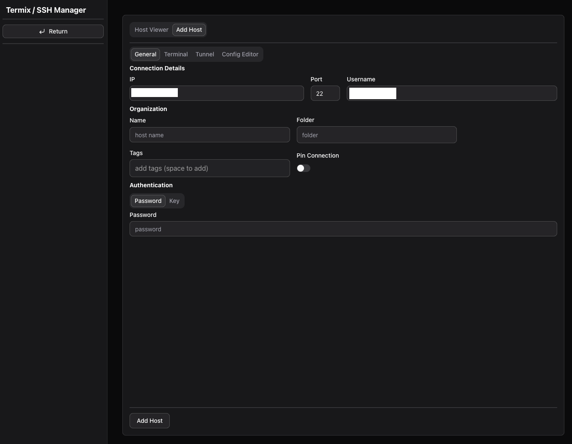Toggle the Pin Connection switch

coord(303,168)
